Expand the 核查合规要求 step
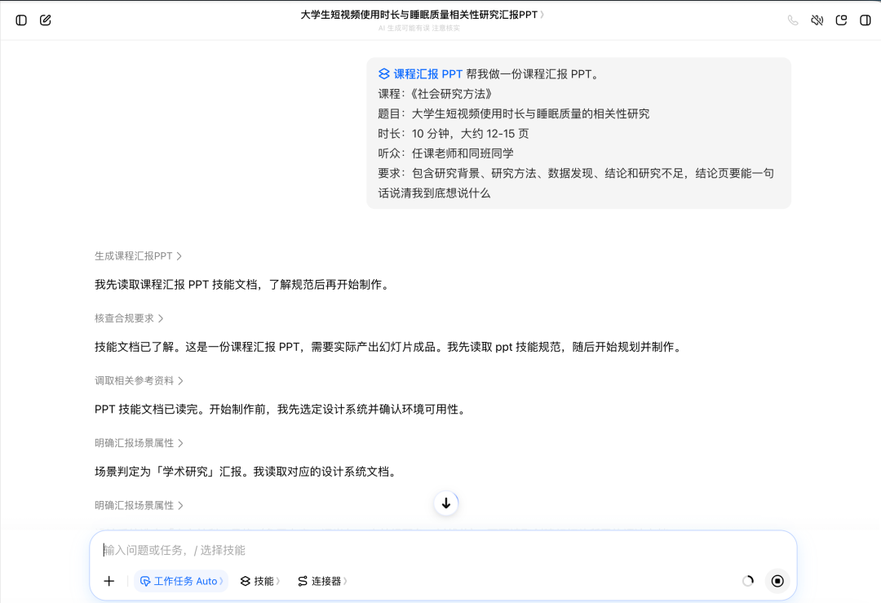The width and height of the screenshot is (881, 603). 129,319
